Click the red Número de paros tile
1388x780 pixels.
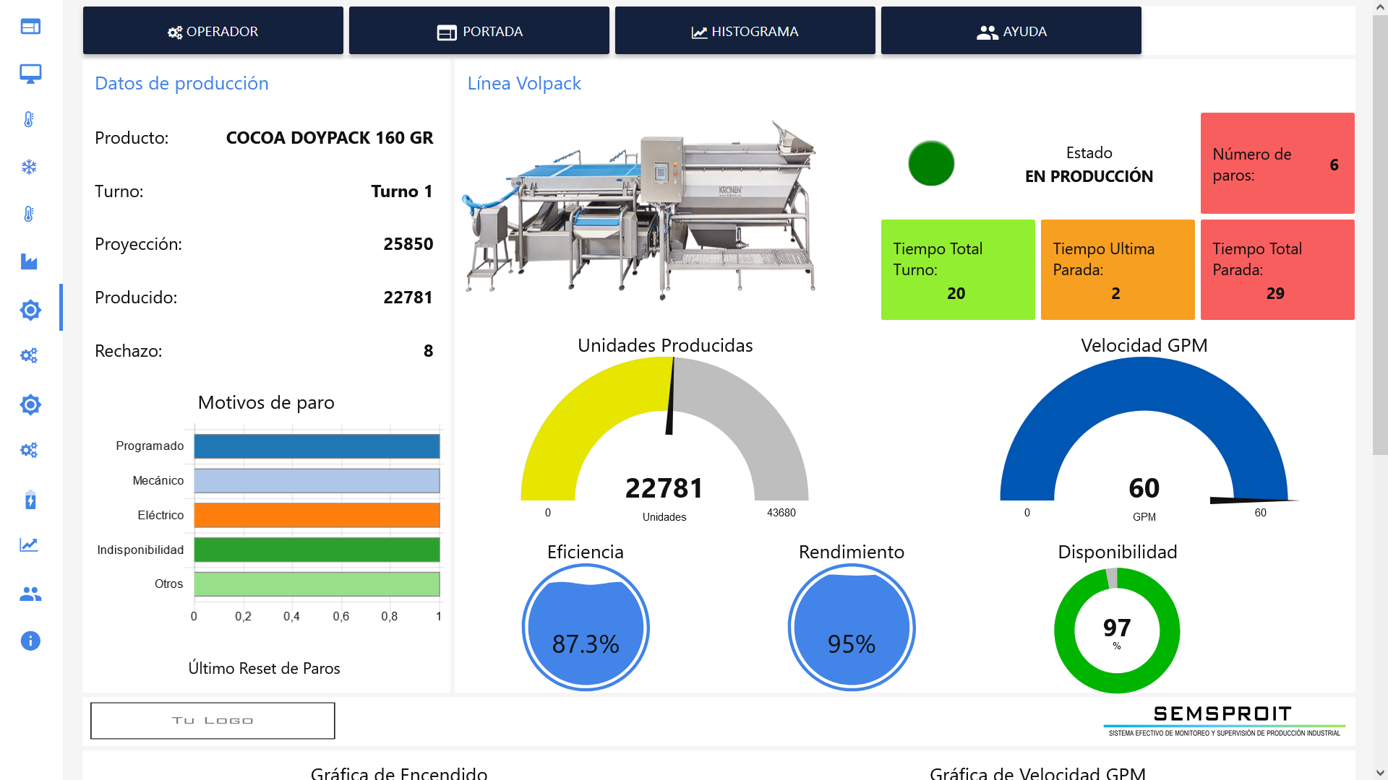[1277, 163]
